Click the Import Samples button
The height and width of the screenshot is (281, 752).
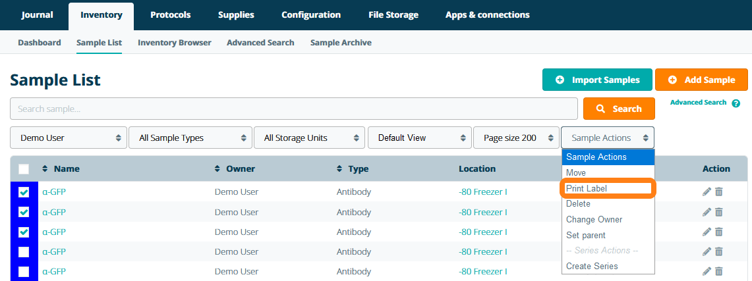click(597, 80)
